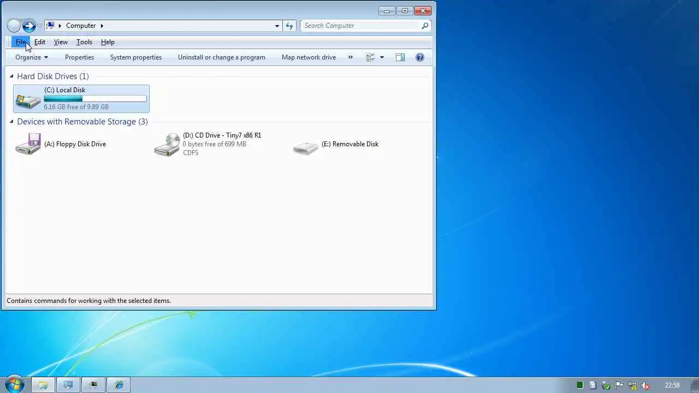Click the (D:) CD Drive - Tiny7 x86 R1 label

click(222, 135)
